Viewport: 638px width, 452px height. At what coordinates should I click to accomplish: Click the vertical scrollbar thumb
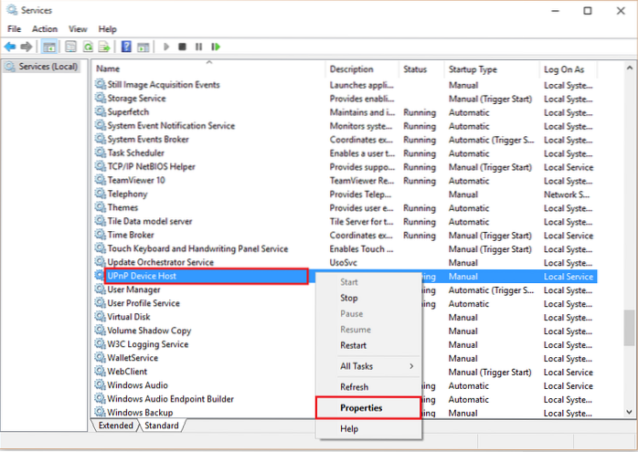click(x=629, y=328)
